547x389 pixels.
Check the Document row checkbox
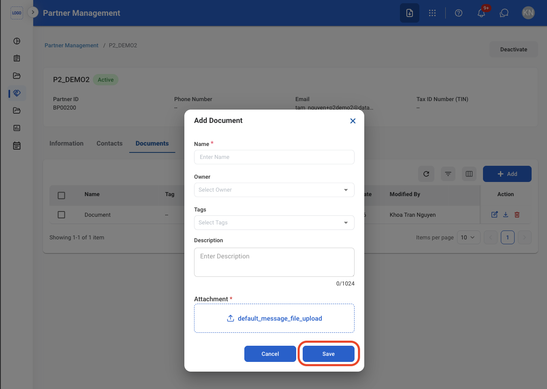(x=62, y=215)
